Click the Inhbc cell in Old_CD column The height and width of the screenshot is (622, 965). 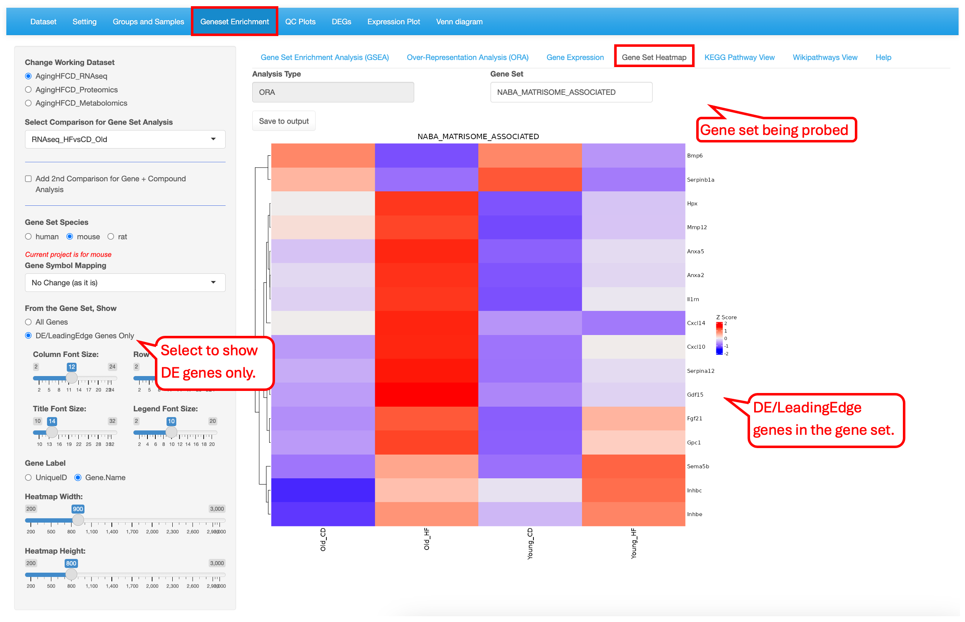[323, 490]
